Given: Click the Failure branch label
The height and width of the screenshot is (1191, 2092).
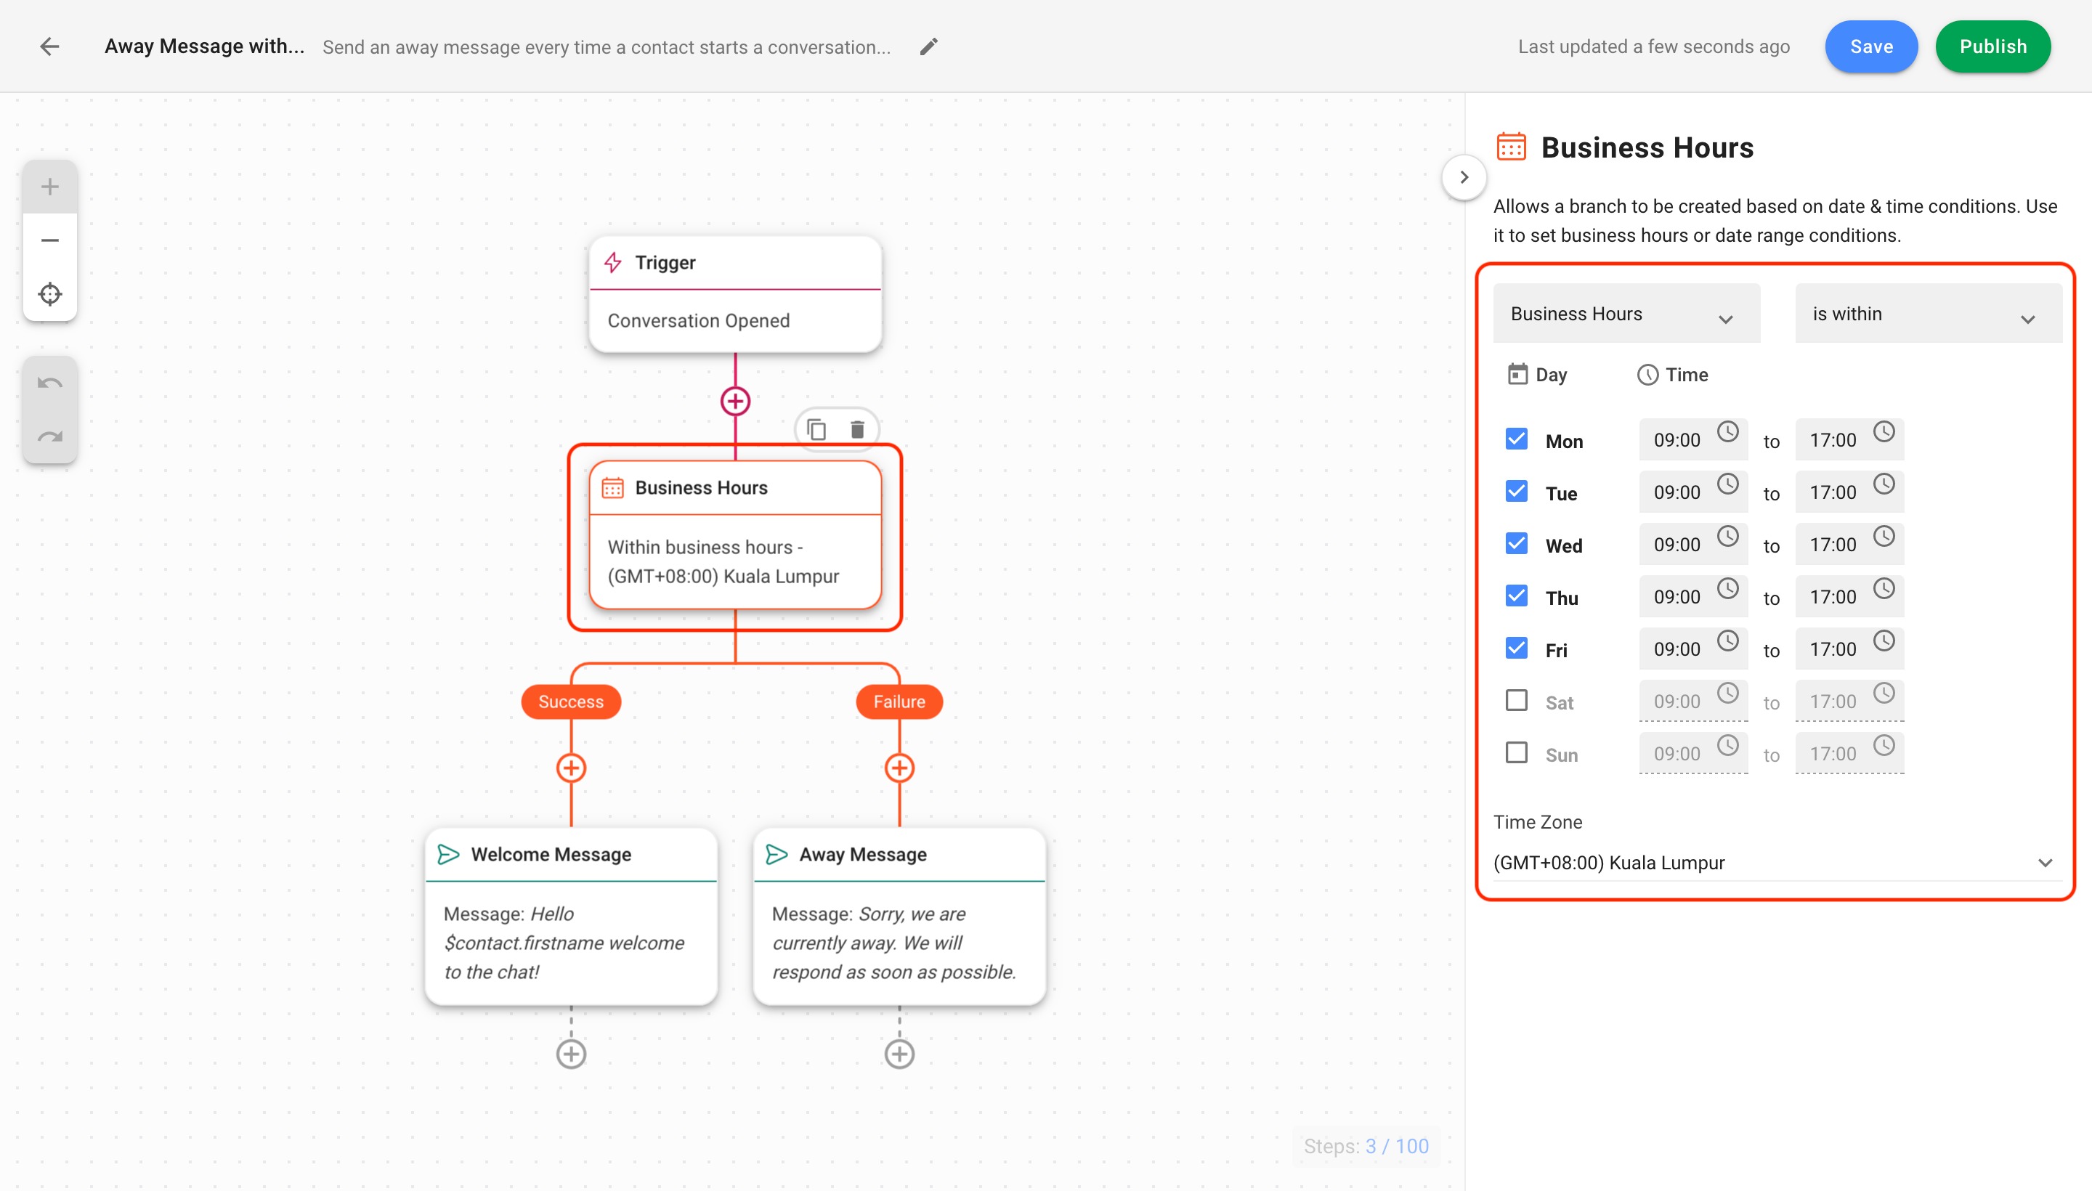Looking at the screenshot, I should tap(898, 701).
